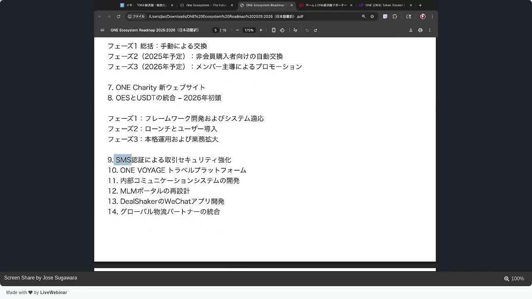Undo the last annotation
Screen dimensions: 532x299
tap(307, 30)
